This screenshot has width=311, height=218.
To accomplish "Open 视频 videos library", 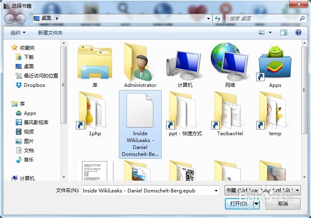I will click(25, 132).
